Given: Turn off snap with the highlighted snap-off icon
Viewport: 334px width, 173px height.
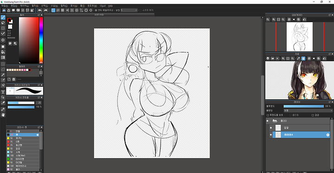Looking at the screenshot, I should (x=53, y=10).
